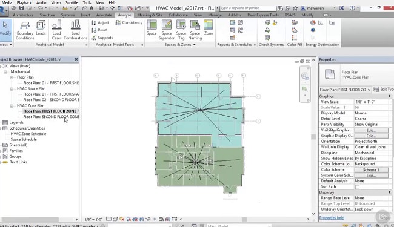Expand the Reports & Schedules panel dropdown
Viewport: 394px width, 227px height.
point(255,45)
